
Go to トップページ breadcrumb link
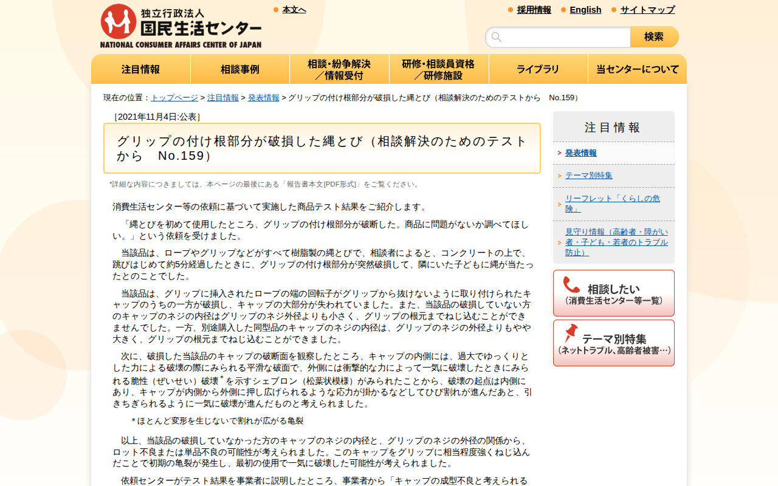(174, 98)
